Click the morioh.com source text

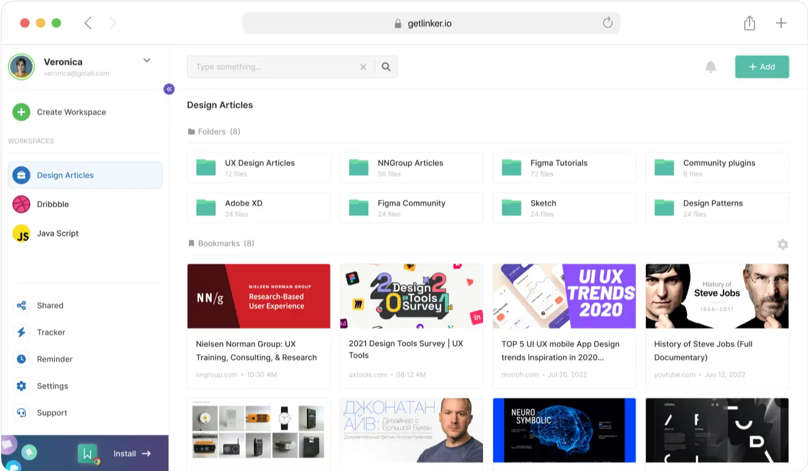[520, 375]
